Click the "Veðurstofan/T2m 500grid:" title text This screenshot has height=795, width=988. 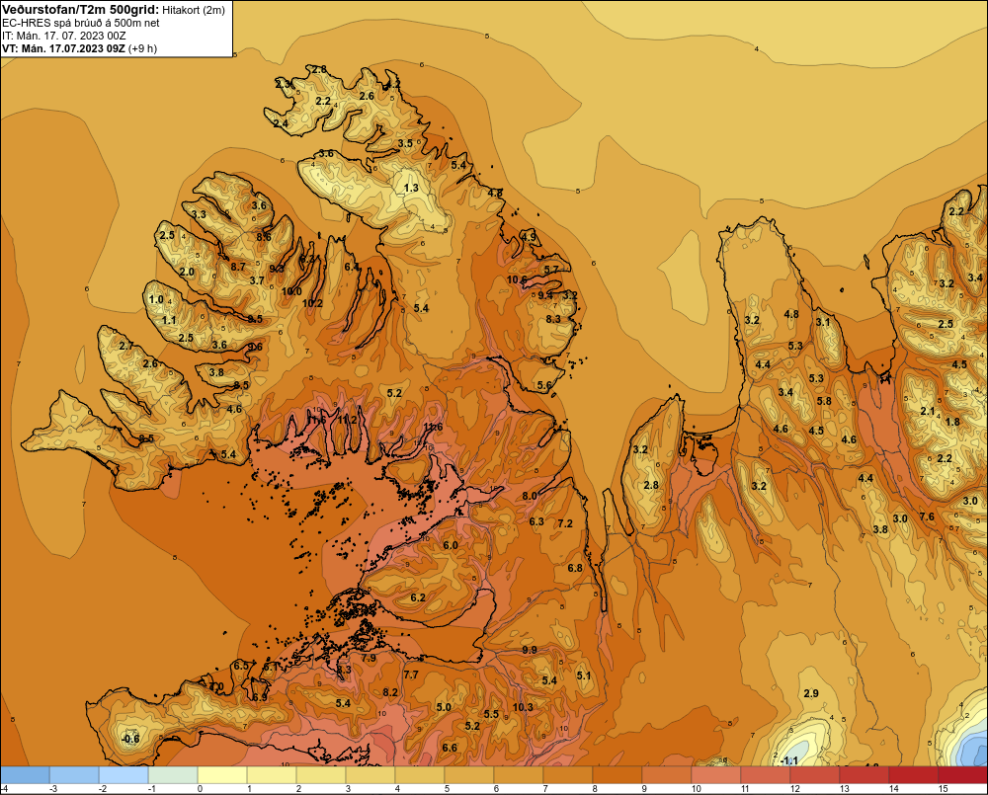[80, 10]
